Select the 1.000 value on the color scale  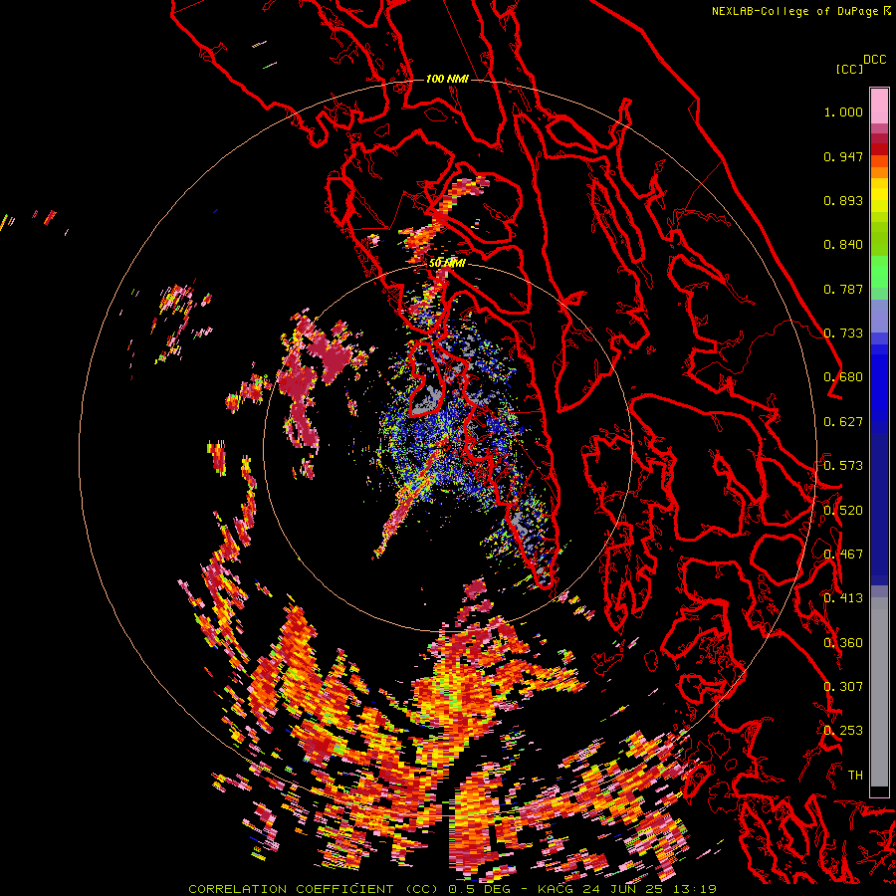tap(843, 112)
